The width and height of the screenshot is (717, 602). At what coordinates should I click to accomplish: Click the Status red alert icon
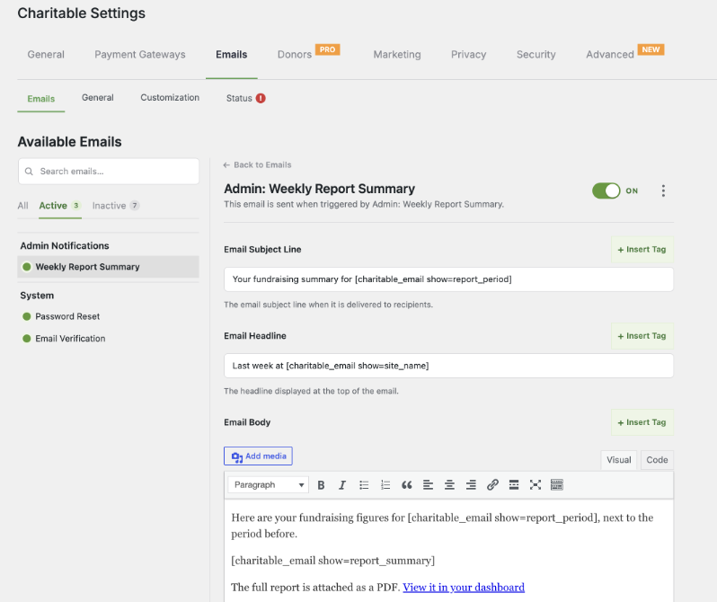pos(261,98)
